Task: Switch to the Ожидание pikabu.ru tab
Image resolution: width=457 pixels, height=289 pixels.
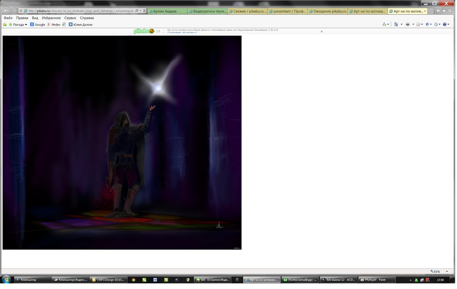Action: click(327, 11)
